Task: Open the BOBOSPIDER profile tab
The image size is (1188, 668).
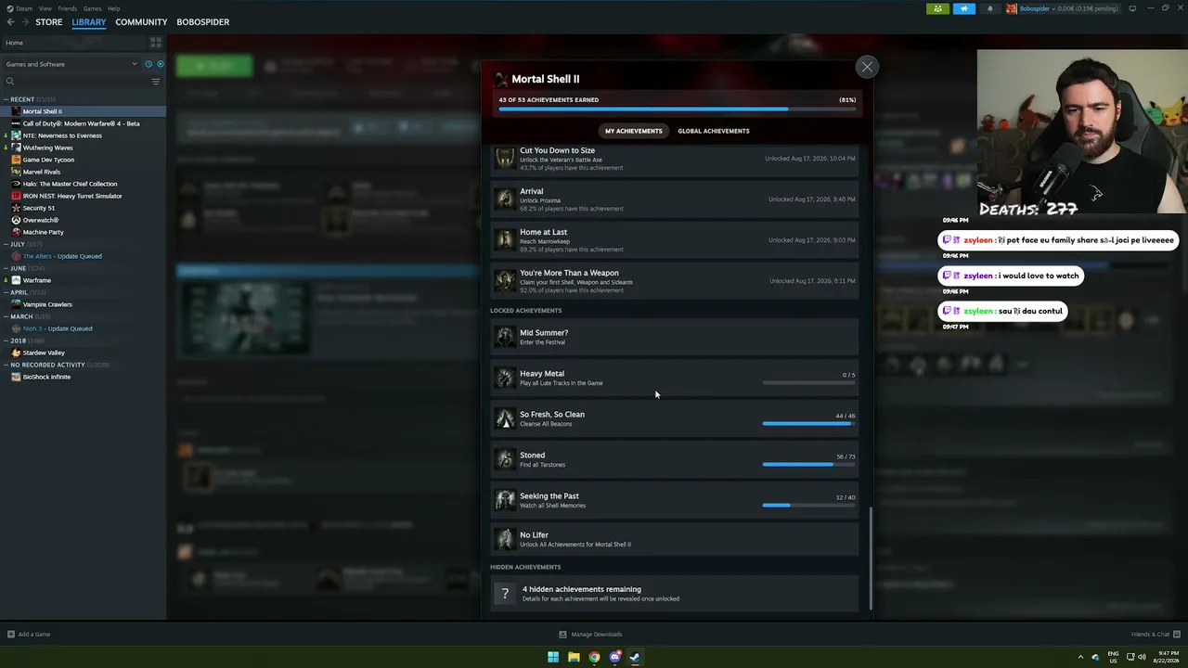Action: pos(202,22)
